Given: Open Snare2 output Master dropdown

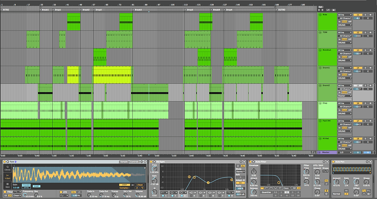Looking at the screenshot, I should 345,96.
